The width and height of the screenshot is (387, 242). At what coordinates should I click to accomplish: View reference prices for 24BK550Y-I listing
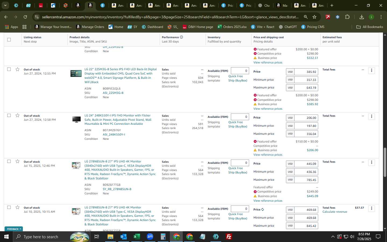click(268, 155)
